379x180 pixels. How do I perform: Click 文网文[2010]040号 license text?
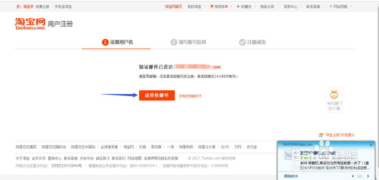(x=66, y=166)
